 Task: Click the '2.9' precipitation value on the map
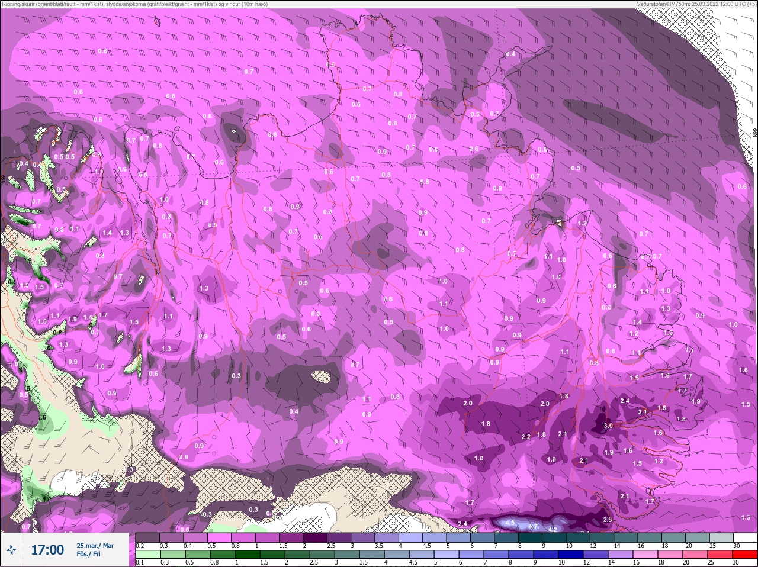click(x=608, y=520)
